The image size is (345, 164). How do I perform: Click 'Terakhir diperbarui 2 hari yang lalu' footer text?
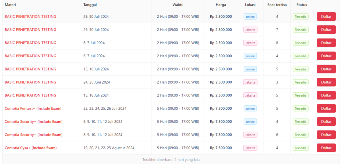[x=171, y=160]
